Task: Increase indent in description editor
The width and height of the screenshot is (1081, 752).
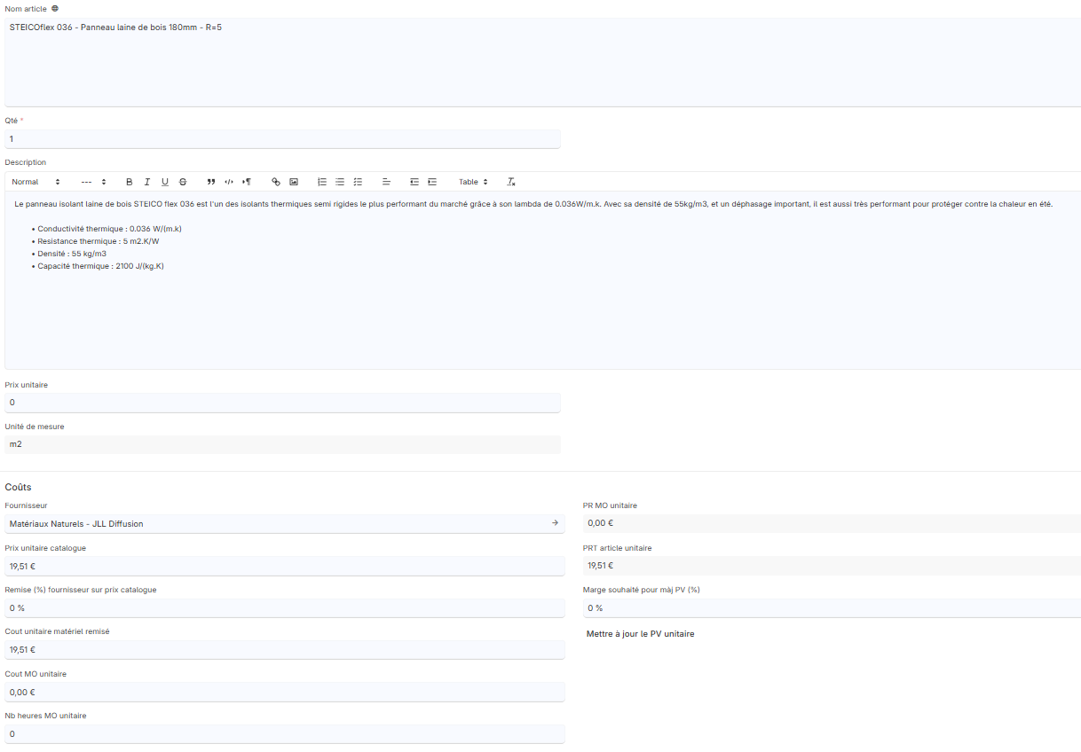Action: click(x=432, y=182)
